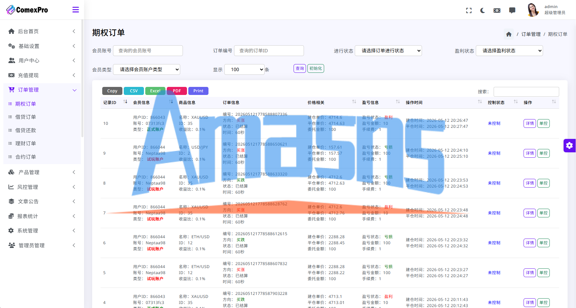
Task: Open the 会员类型 account type dropdown
Action: [x=147, y=69]
